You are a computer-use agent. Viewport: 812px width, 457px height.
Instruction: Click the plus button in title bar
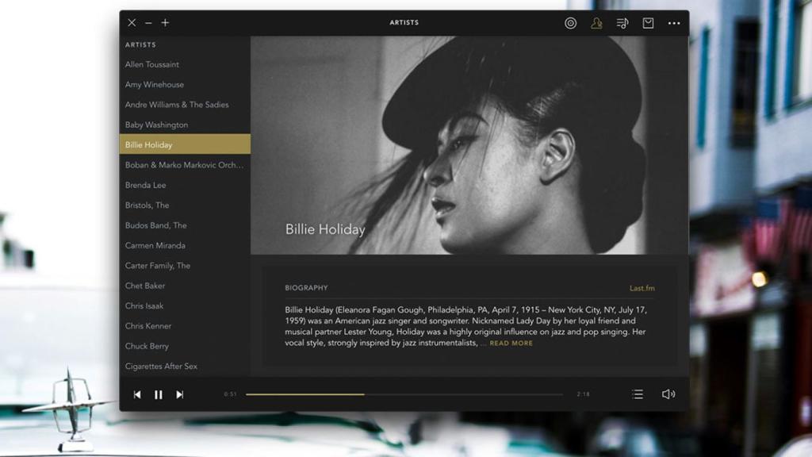(x=165, y=23)
